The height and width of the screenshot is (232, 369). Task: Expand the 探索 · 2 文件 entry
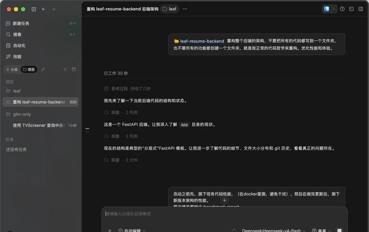121,160
